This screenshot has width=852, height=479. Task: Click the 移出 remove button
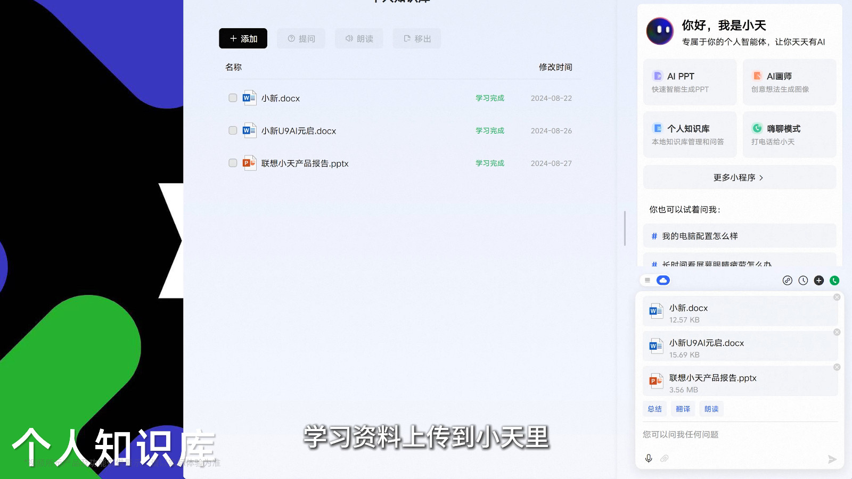(417, 38)
